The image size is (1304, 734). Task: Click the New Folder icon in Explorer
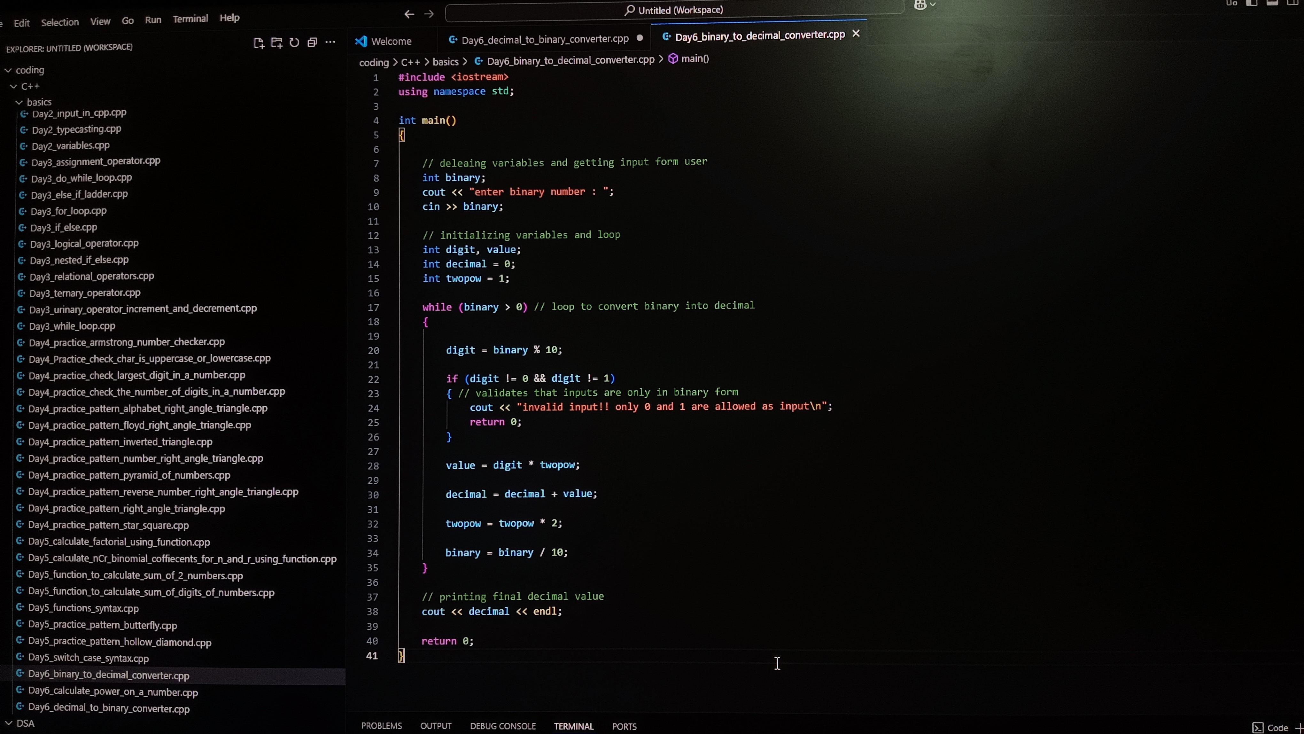pos(276,43)
